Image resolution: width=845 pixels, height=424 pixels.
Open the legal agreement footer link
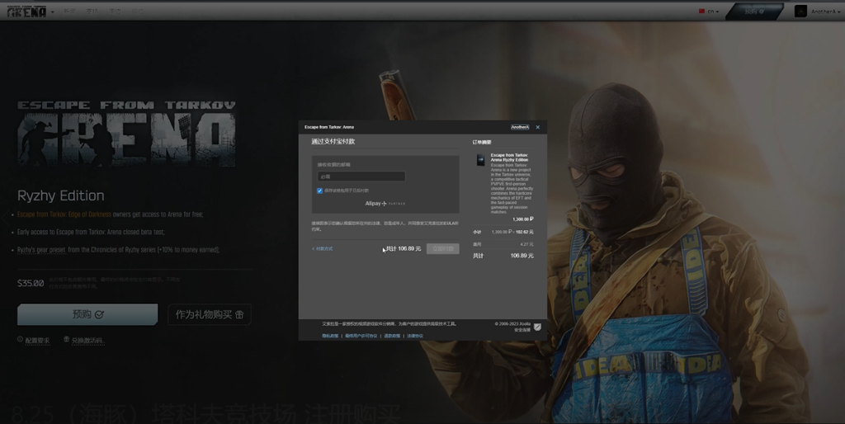[414, 336]
